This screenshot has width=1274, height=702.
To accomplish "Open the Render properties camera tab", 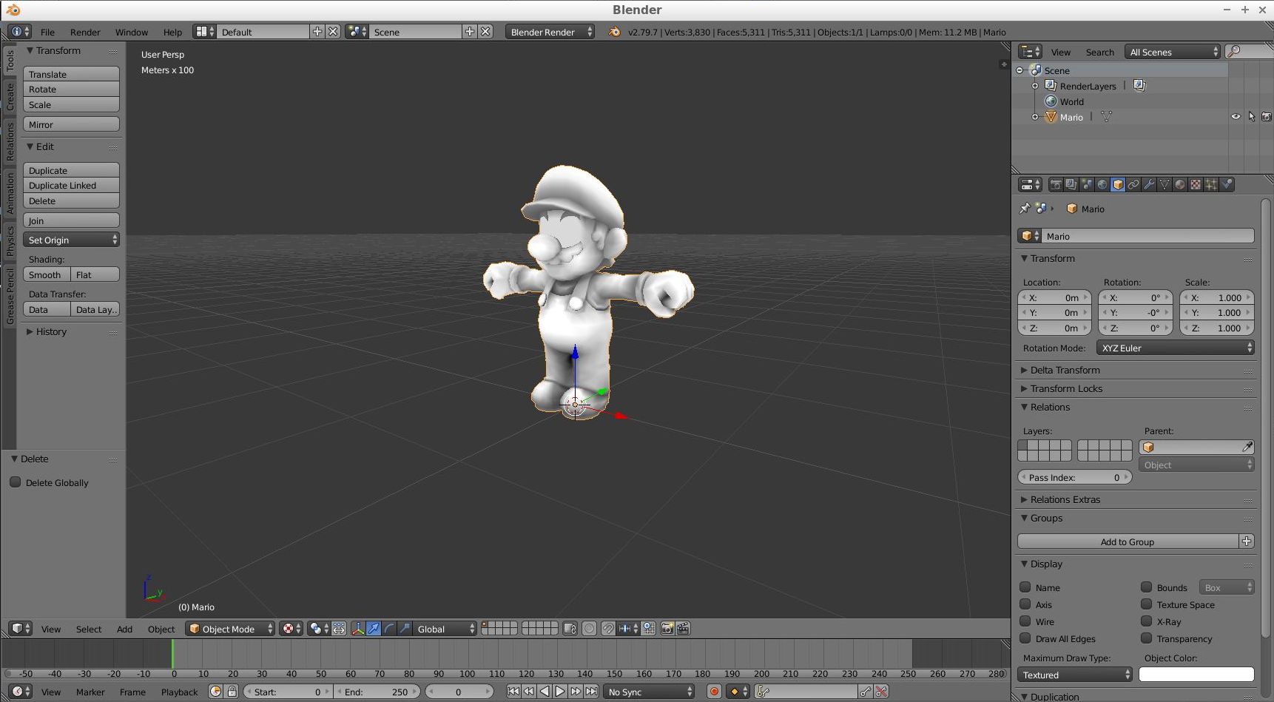I will click(x=1056, y=185).
